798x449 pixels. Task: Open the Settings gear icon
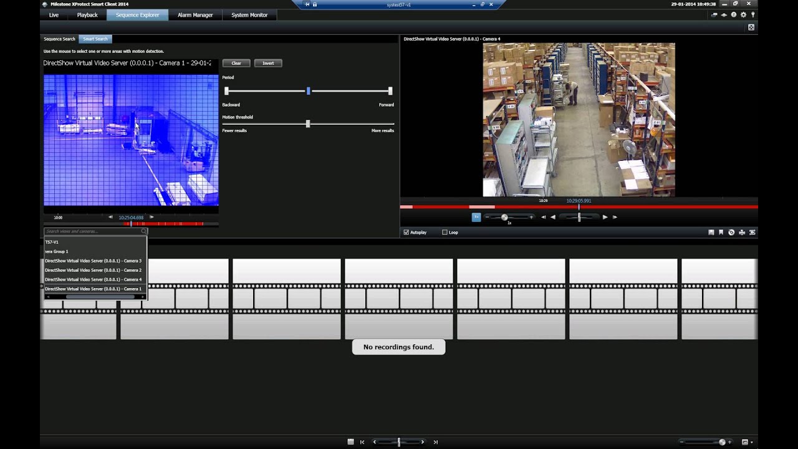743,15
